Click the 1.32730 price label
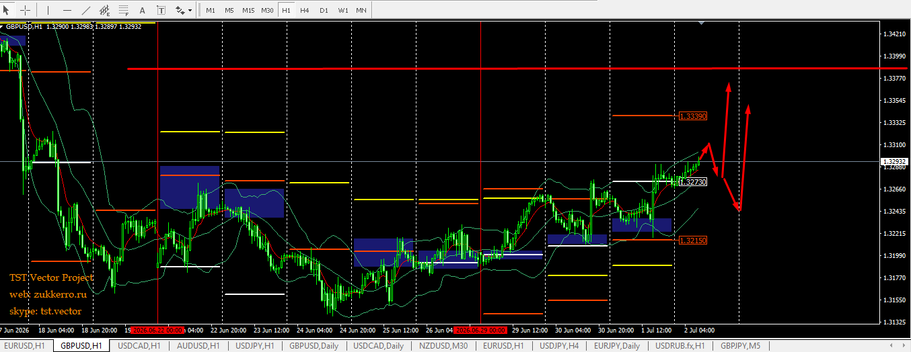Viewport: 911px width, 352px height. tap(692, 182)
